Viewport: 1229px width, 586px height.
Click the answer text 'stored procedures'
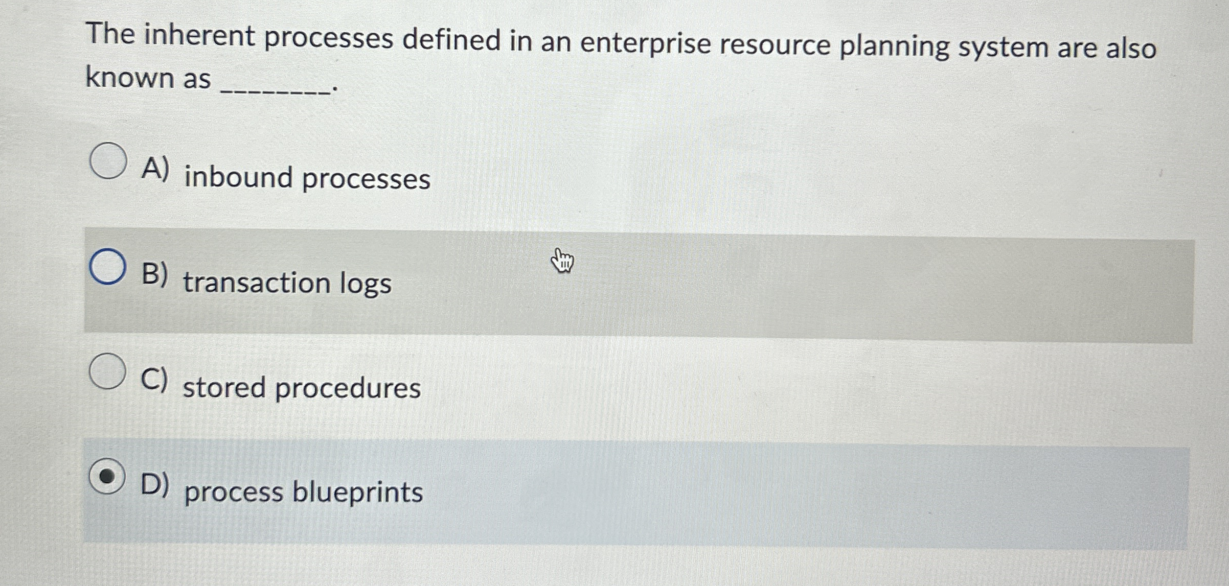(x=301, y=388)
